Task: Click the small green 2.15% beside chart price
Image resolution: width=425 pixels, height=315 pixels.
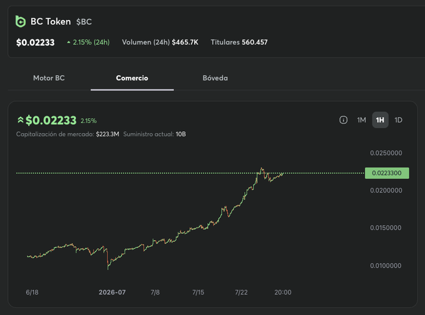Action: click(88, 121)
